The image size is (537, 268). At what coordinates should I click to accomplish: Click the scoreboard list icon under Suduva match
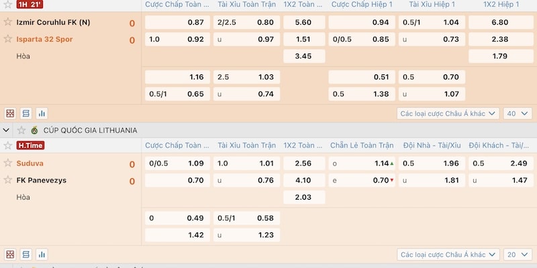[26, 255]
